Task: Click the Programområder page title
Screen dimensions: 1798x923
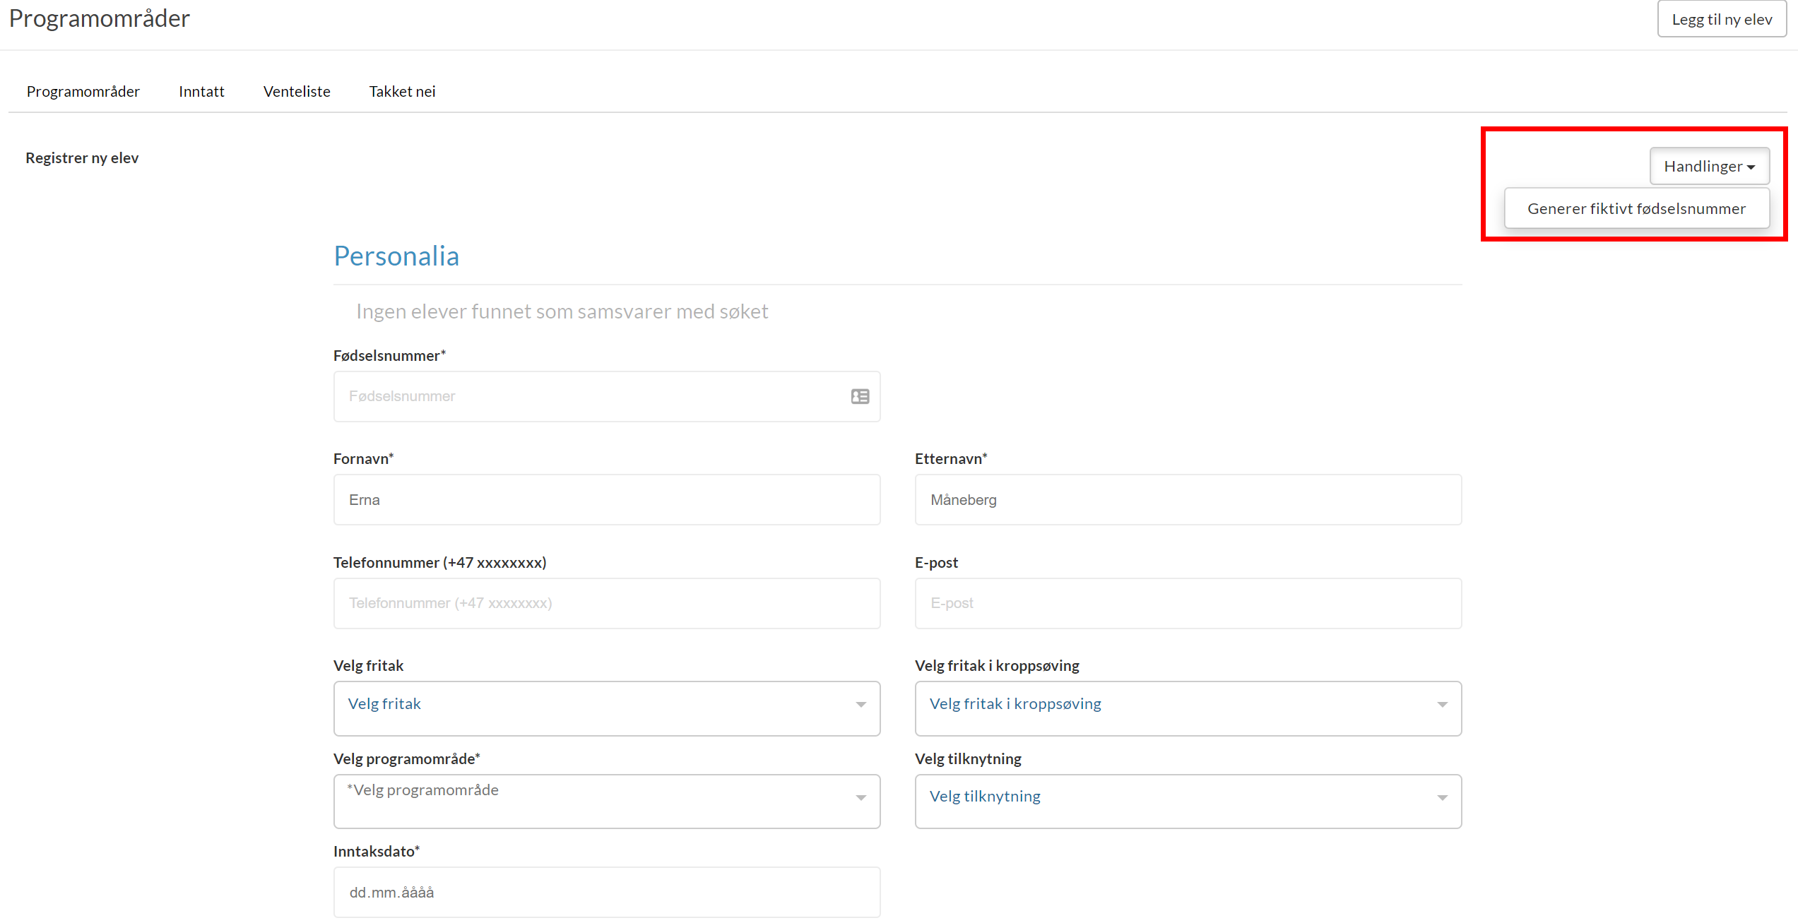Action: pyautogui.click(x=100, y=18)
